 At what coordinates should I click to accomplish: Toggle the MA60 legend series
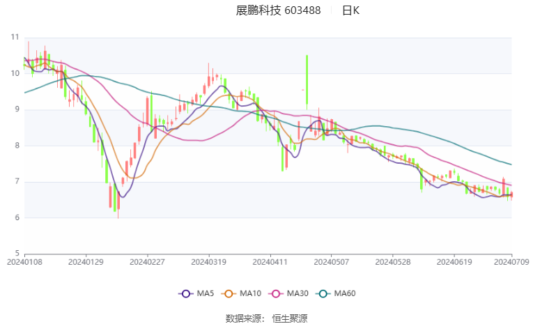336,293
